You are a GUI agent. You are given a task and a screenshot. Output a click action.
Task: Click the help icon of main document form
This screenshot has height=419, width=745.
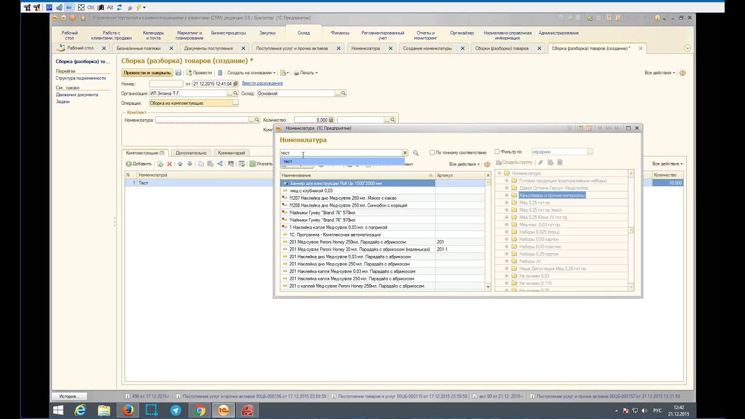pos(682,73)
